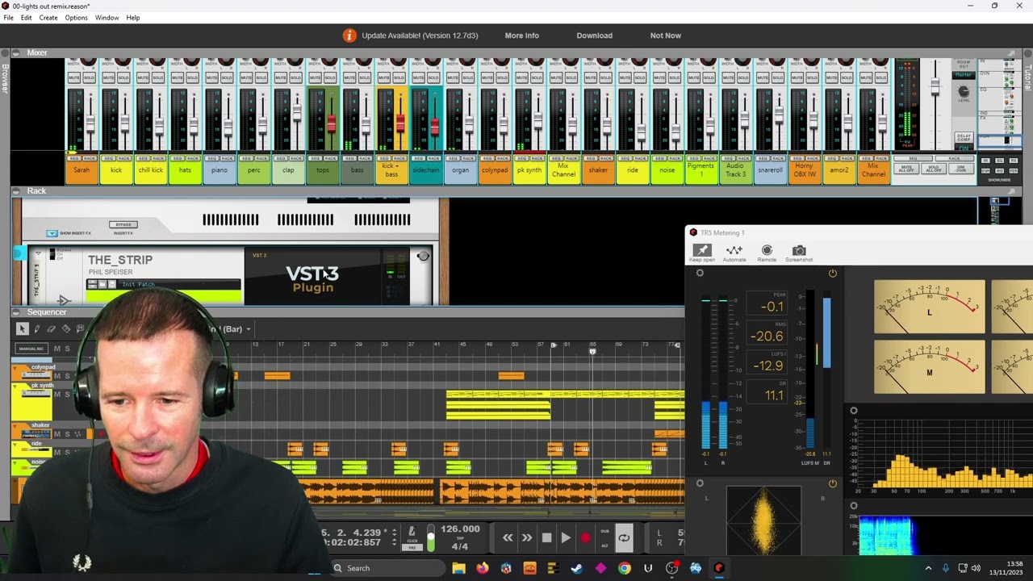This screenshot has width=1033, height=581.
Task: Open spectrogram settings gear
Action: click(854, 506)
